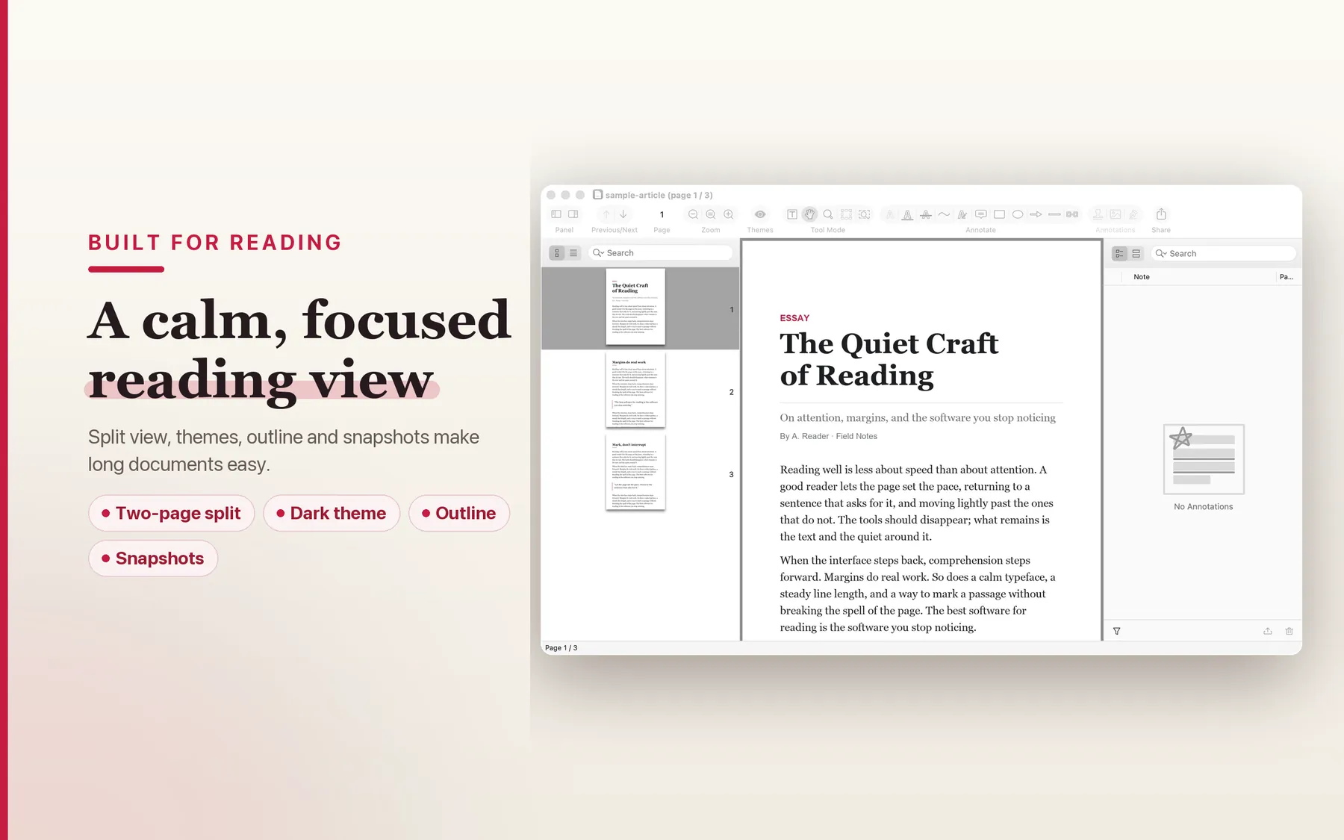Click the right panel Search field

pos(1224,254)
